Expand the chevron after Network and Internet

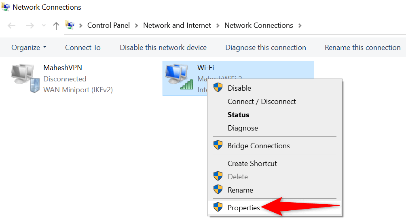[218, 26]
